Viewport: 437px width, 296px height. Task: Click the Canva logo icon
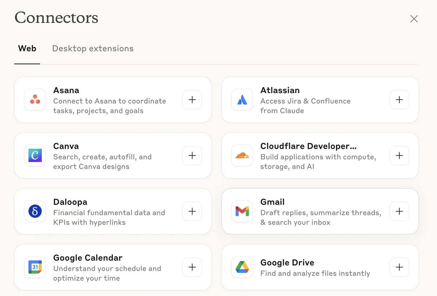tap(35, 156)
